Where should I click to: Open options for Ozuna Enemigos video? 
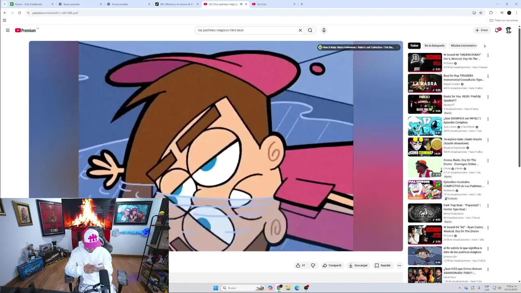(x=488, y=161)
